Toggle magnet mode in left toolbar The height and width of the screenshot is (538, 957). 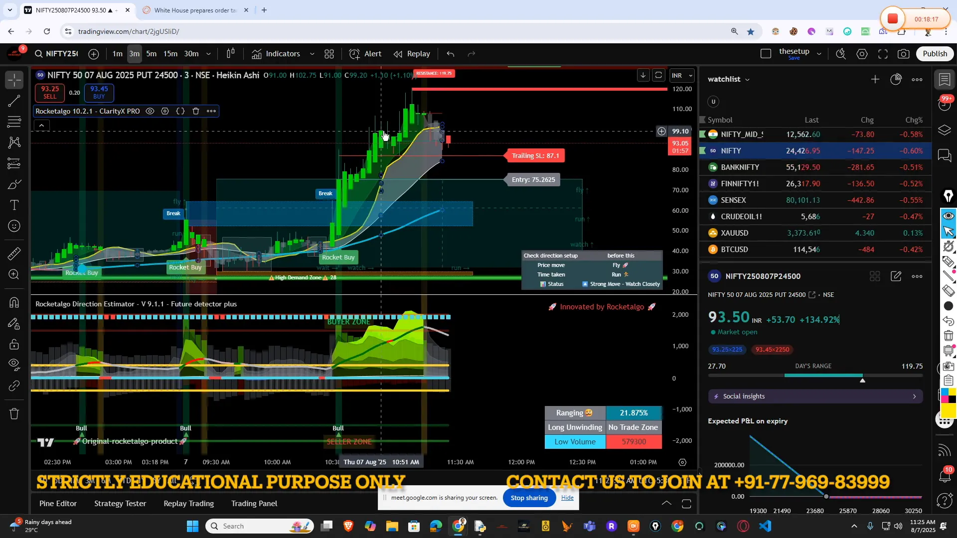pyautogui.click(x=14, y=302)
